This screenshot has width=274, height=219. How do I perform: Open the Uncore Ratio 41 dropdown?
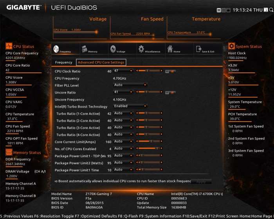point(123,92)
